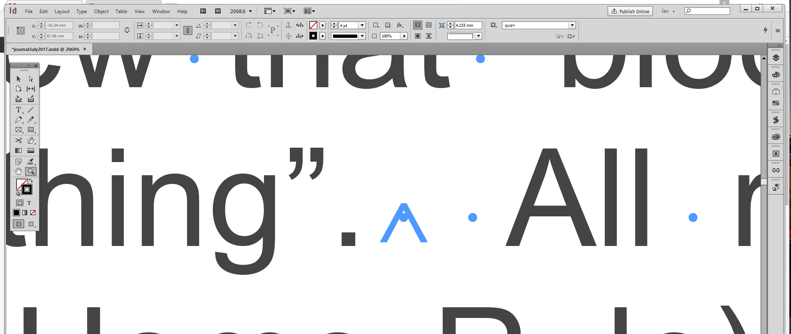The height and width of the screenshot is (334, 791).
Task: Open the user account dropdown in the title bar
Action: pos(668,11)
